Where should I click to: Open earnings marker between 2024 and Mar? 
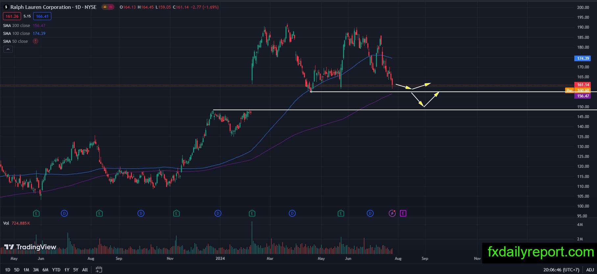[x=252, y=213]
